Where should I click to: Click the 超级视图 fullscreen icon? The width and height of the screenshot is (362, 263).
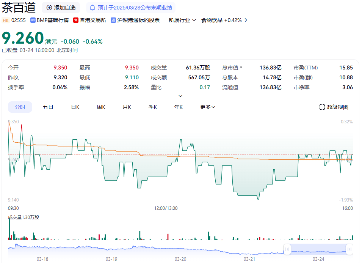point(322,107)
